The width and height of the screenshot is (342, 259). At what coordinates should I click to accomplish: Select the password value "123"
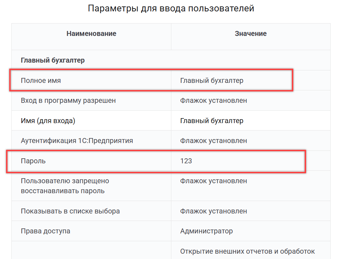pyautogui.click(x=186, y=161)
